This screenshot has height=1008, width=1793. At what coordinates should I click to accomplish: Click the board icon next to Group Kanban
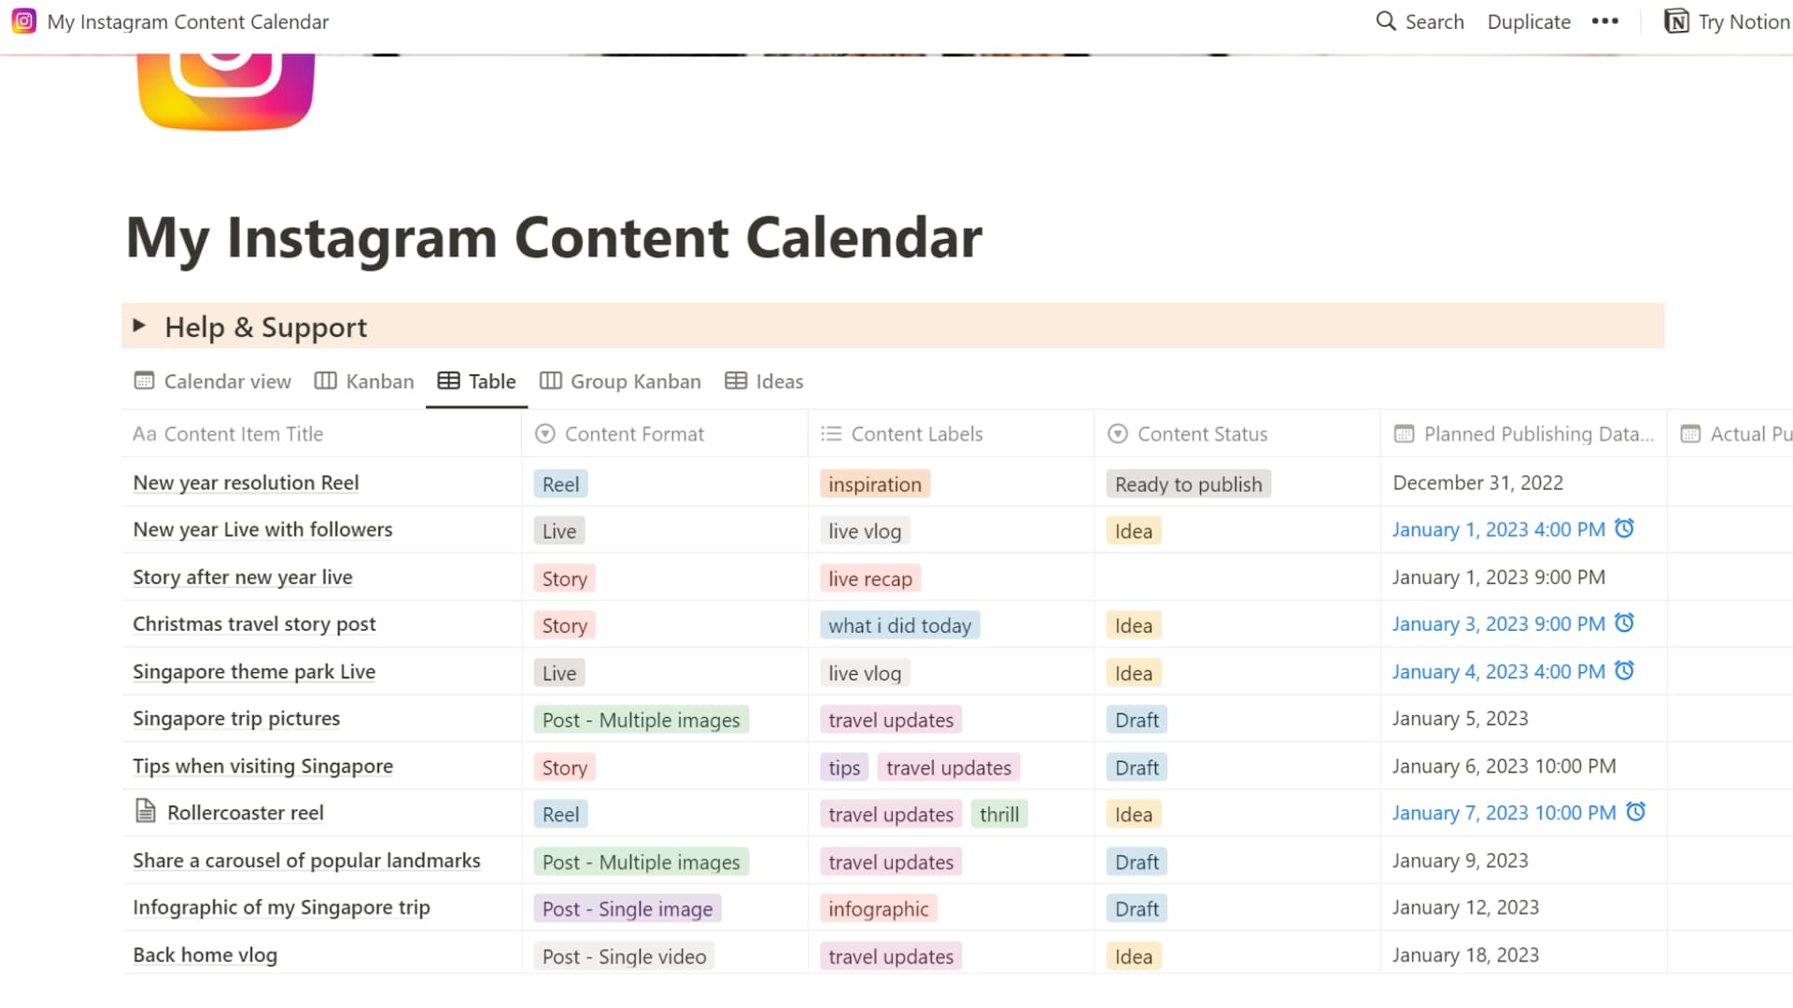tap(550, 381)
